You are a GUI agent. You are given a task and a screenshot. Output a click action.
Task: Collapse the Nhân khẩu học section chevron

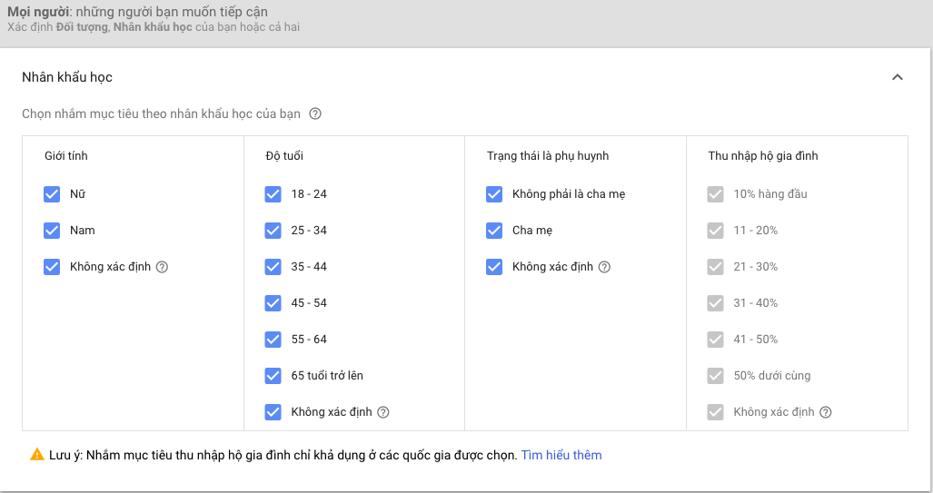point(898,77)
